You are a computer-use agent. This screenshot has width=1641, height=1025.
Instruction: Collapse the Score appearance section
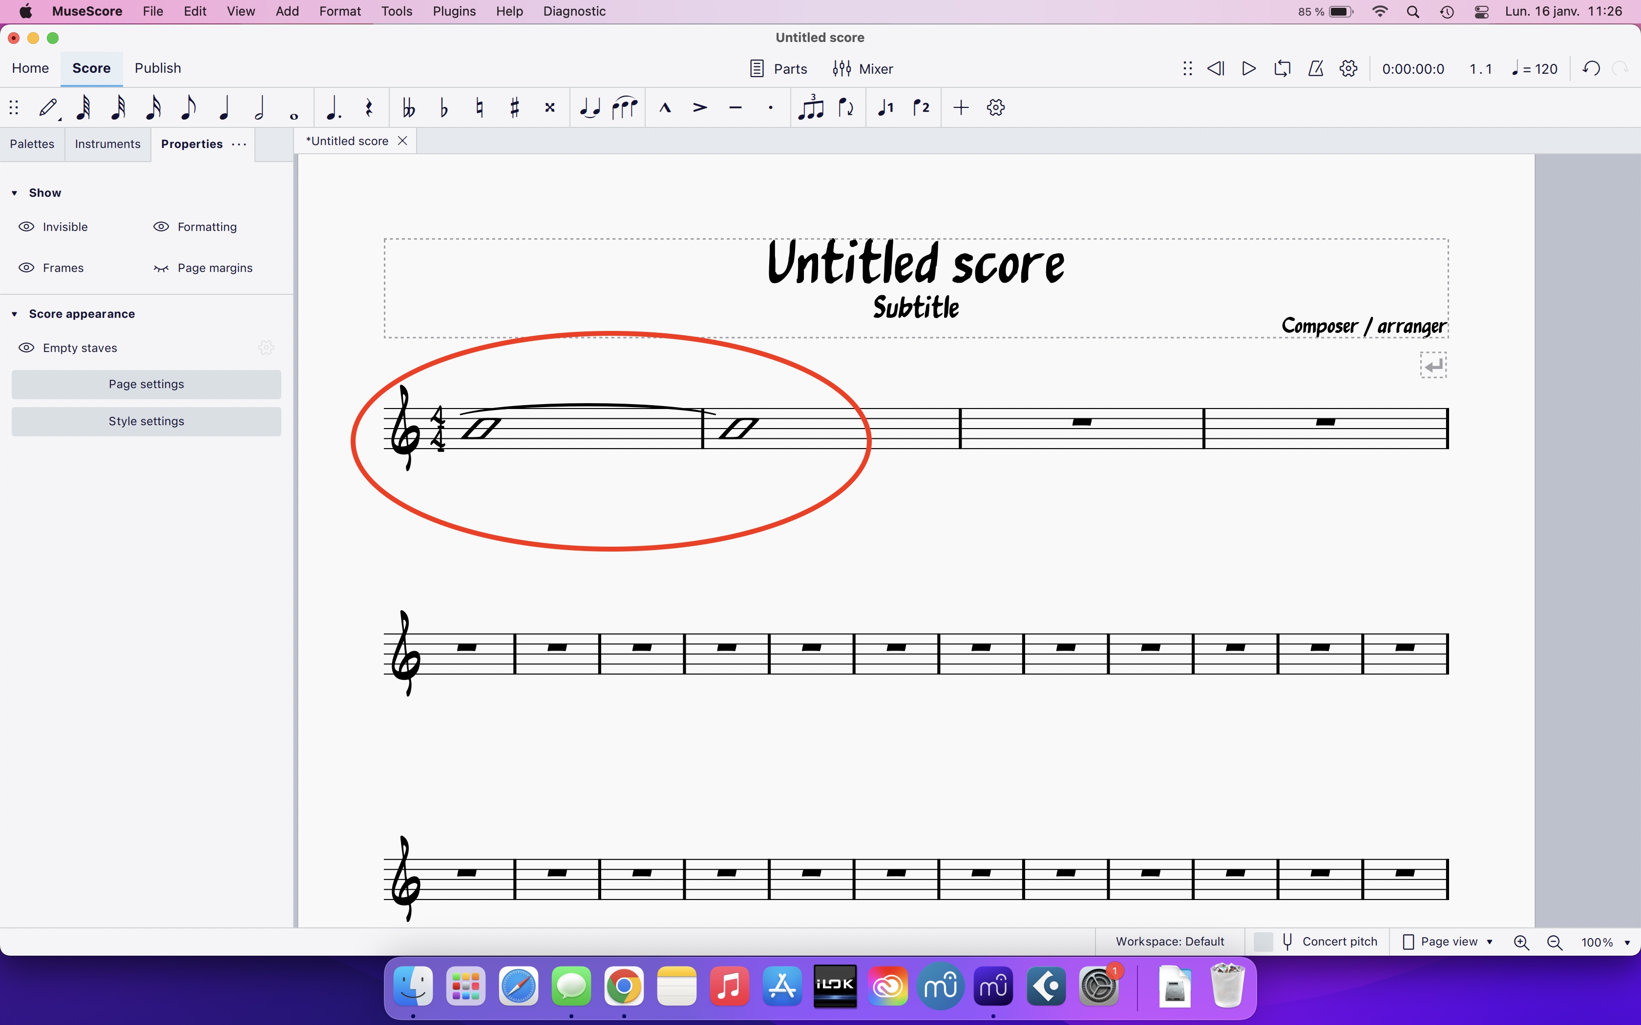coord(15,313)
